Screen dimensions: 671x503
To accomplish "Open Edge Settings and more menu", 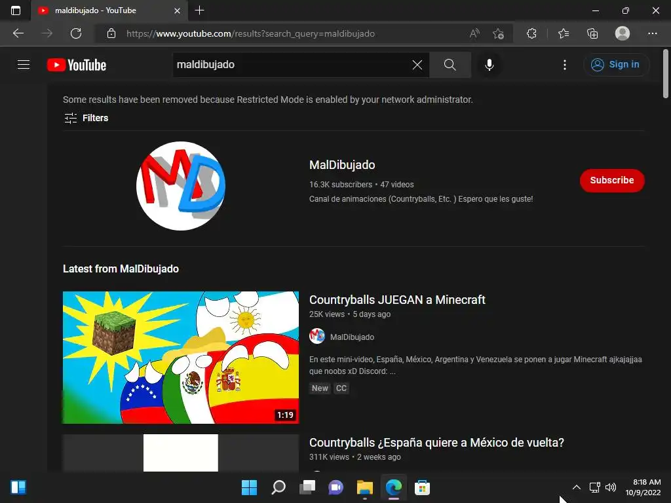I will pos(652,33).
